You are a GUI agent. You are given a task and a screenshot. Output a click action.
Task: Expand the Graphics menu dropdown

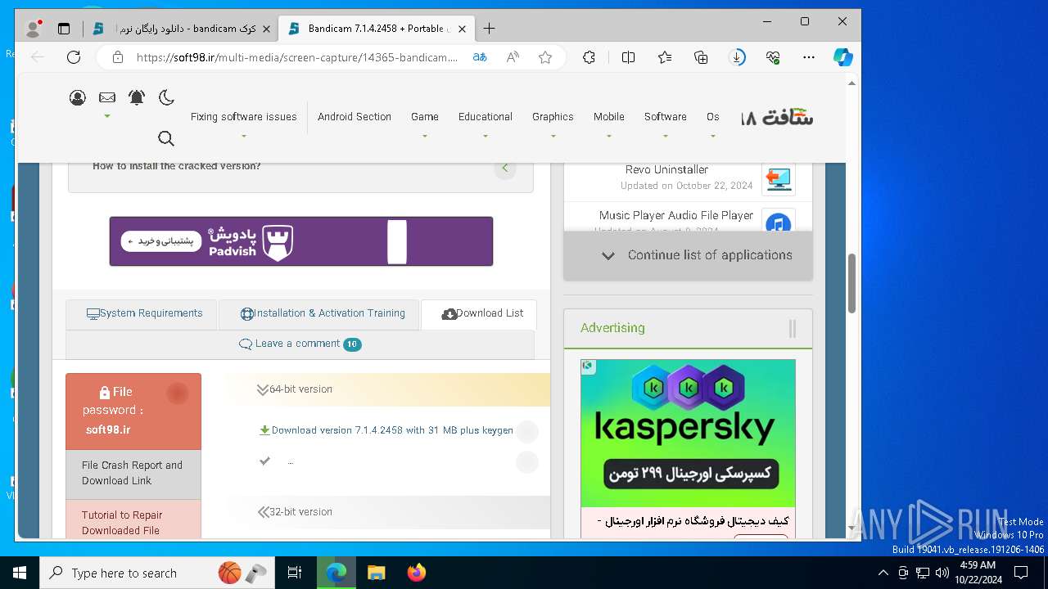click(x=553, y=117)
